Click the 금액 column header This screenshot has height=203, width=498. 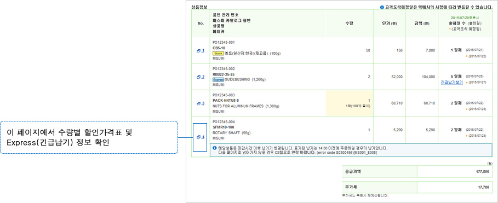pyautogui.click(x=422, y=23)
